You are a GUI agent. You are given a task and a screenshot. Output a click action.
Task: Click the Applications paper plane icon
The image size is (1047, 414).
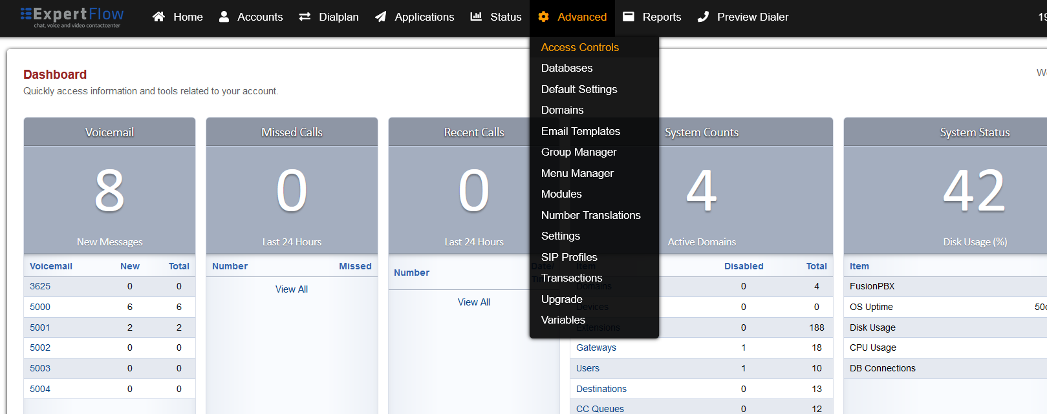pyautogui.click(x=381, y=17)
